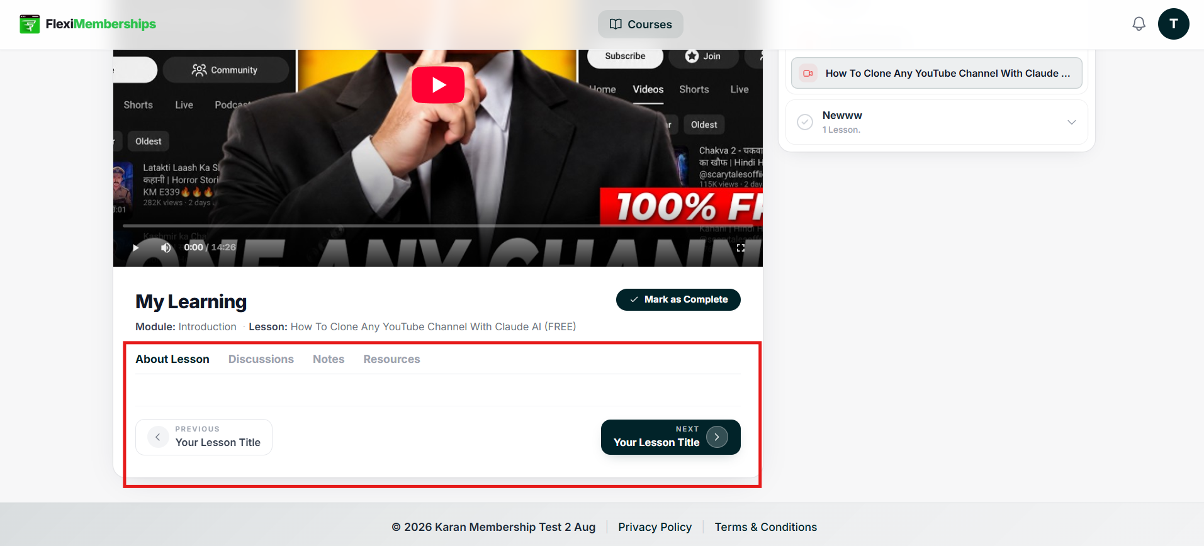The image size is (1204, 546).
Task: Go to the previous lesson
Action: (204, 437)
